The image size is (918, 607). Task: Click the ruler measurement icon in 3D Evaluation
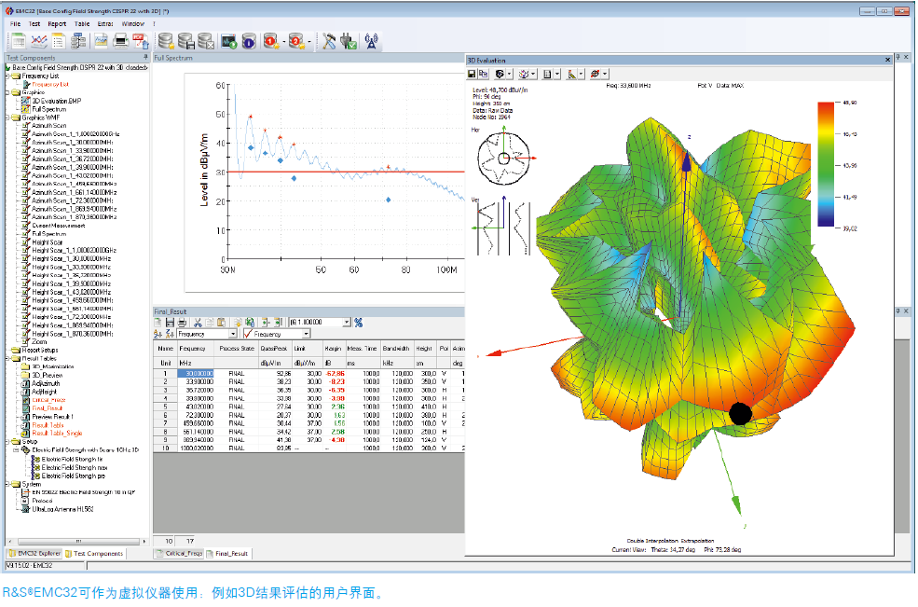point(572,74)
